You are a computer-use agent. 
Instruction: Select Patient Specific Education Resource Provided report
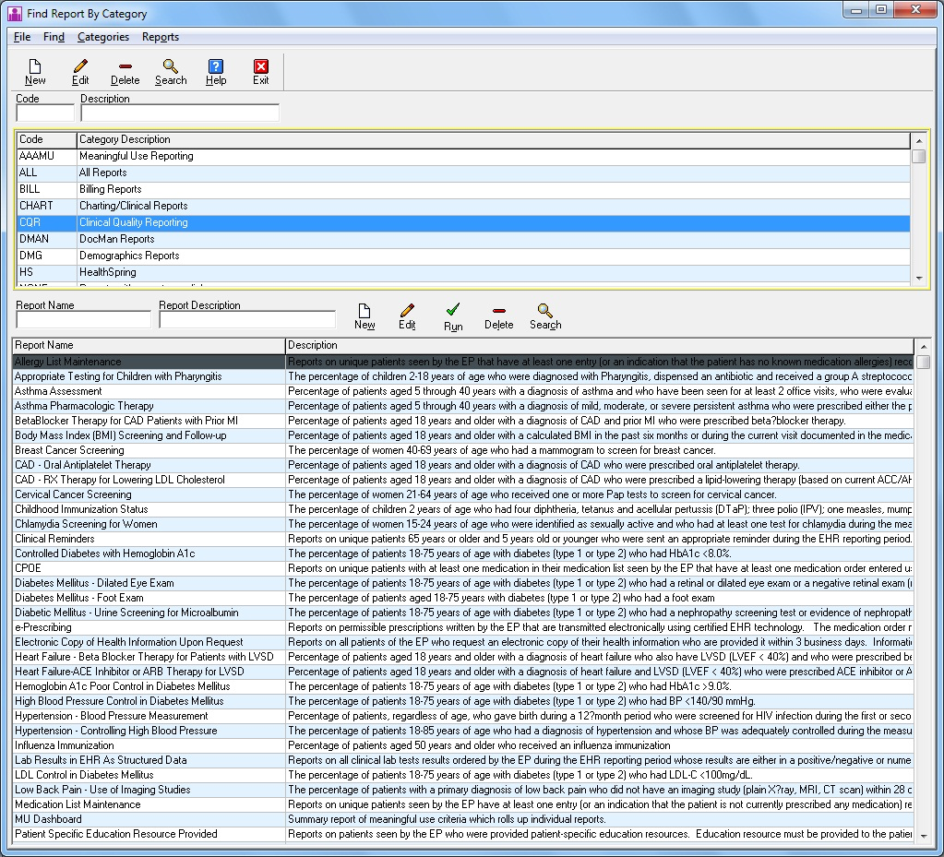pyautogui.click(x=463, y=834)
